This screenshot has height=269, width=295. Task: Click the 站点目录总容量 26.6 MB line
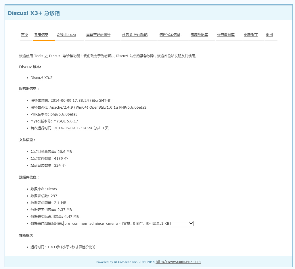(x=51, y=152)
